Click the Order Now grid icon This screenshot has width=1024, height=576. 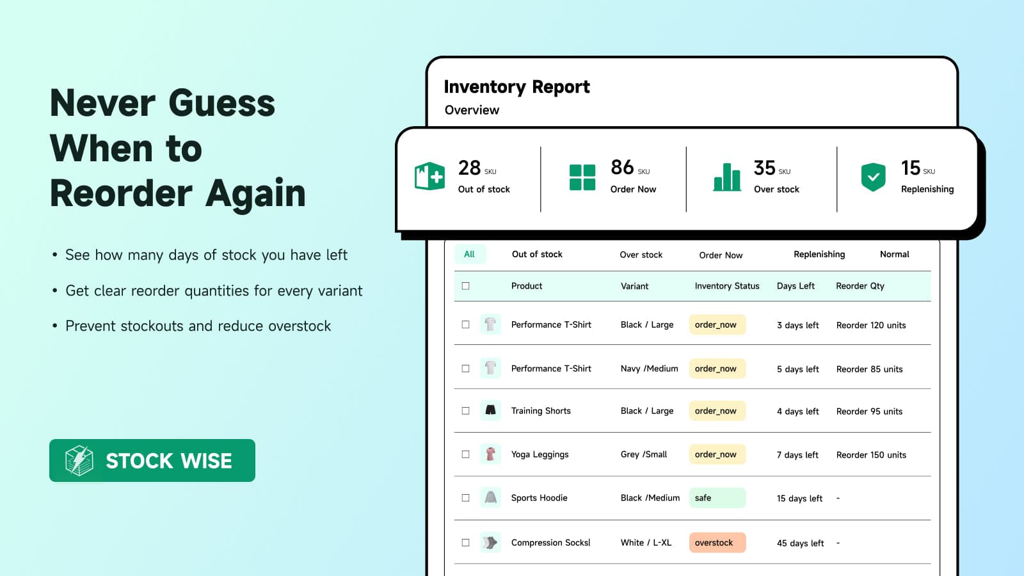point(582,177)
